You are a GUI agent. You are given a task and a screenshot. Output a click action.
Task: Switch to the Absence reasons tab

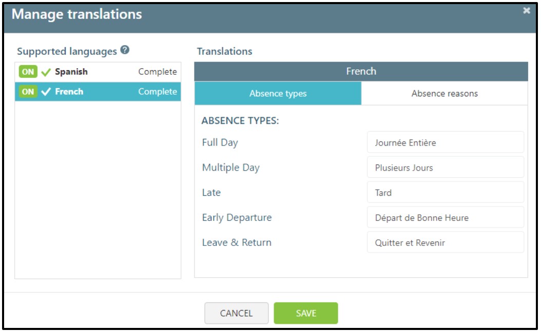coord(445,93)
